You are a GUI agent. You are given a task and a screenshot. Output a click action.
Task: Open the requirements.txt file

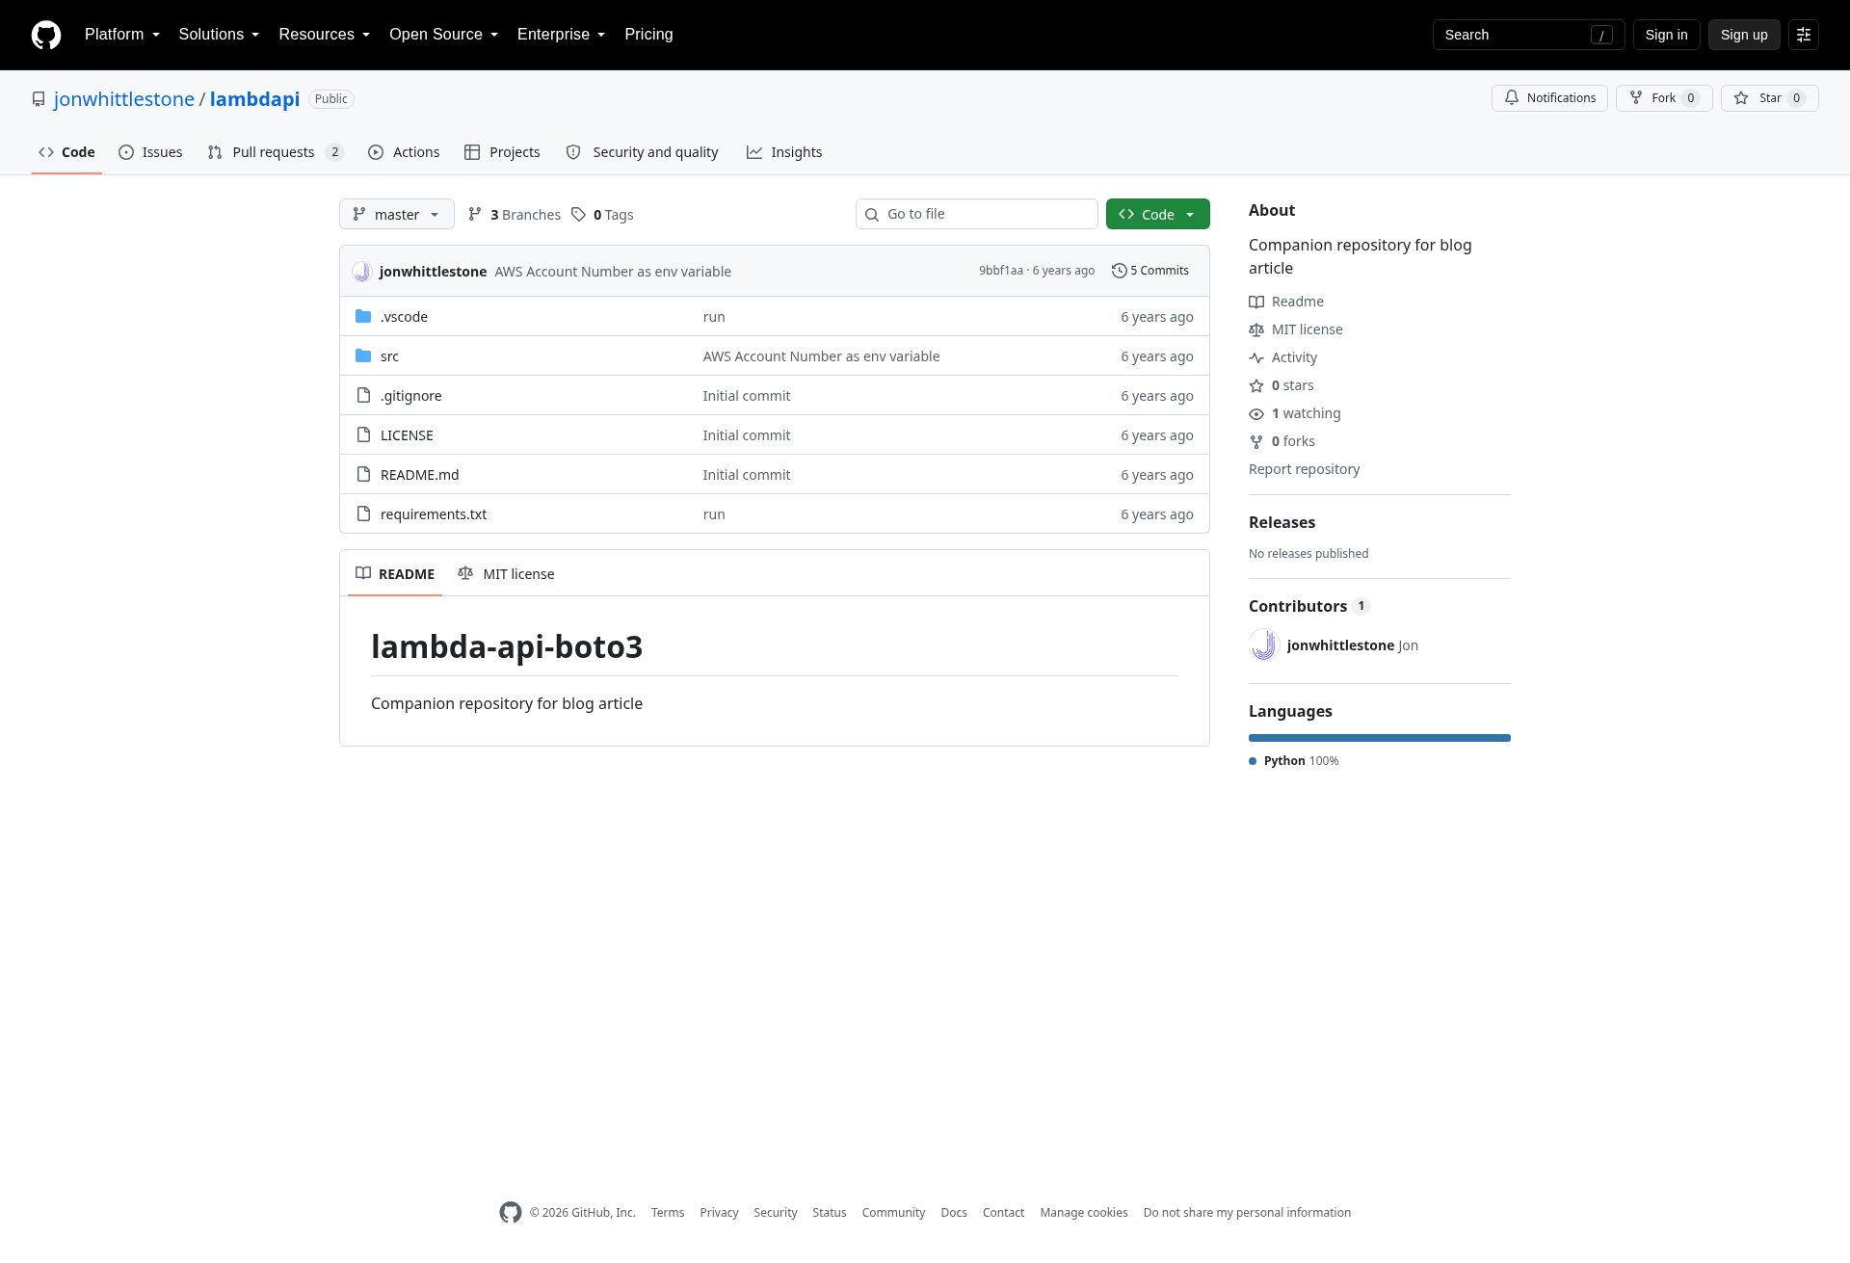(x=434, y=514)
